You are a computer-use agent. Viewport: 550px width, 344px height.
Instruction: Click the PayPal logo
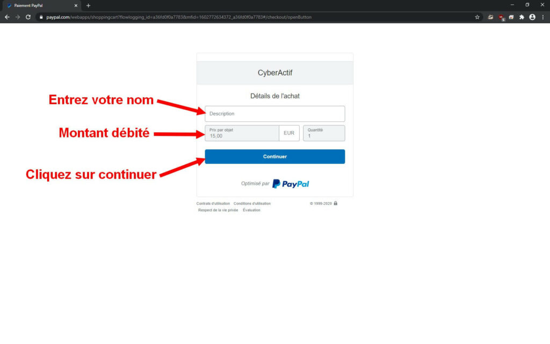(x=291, y=184)
